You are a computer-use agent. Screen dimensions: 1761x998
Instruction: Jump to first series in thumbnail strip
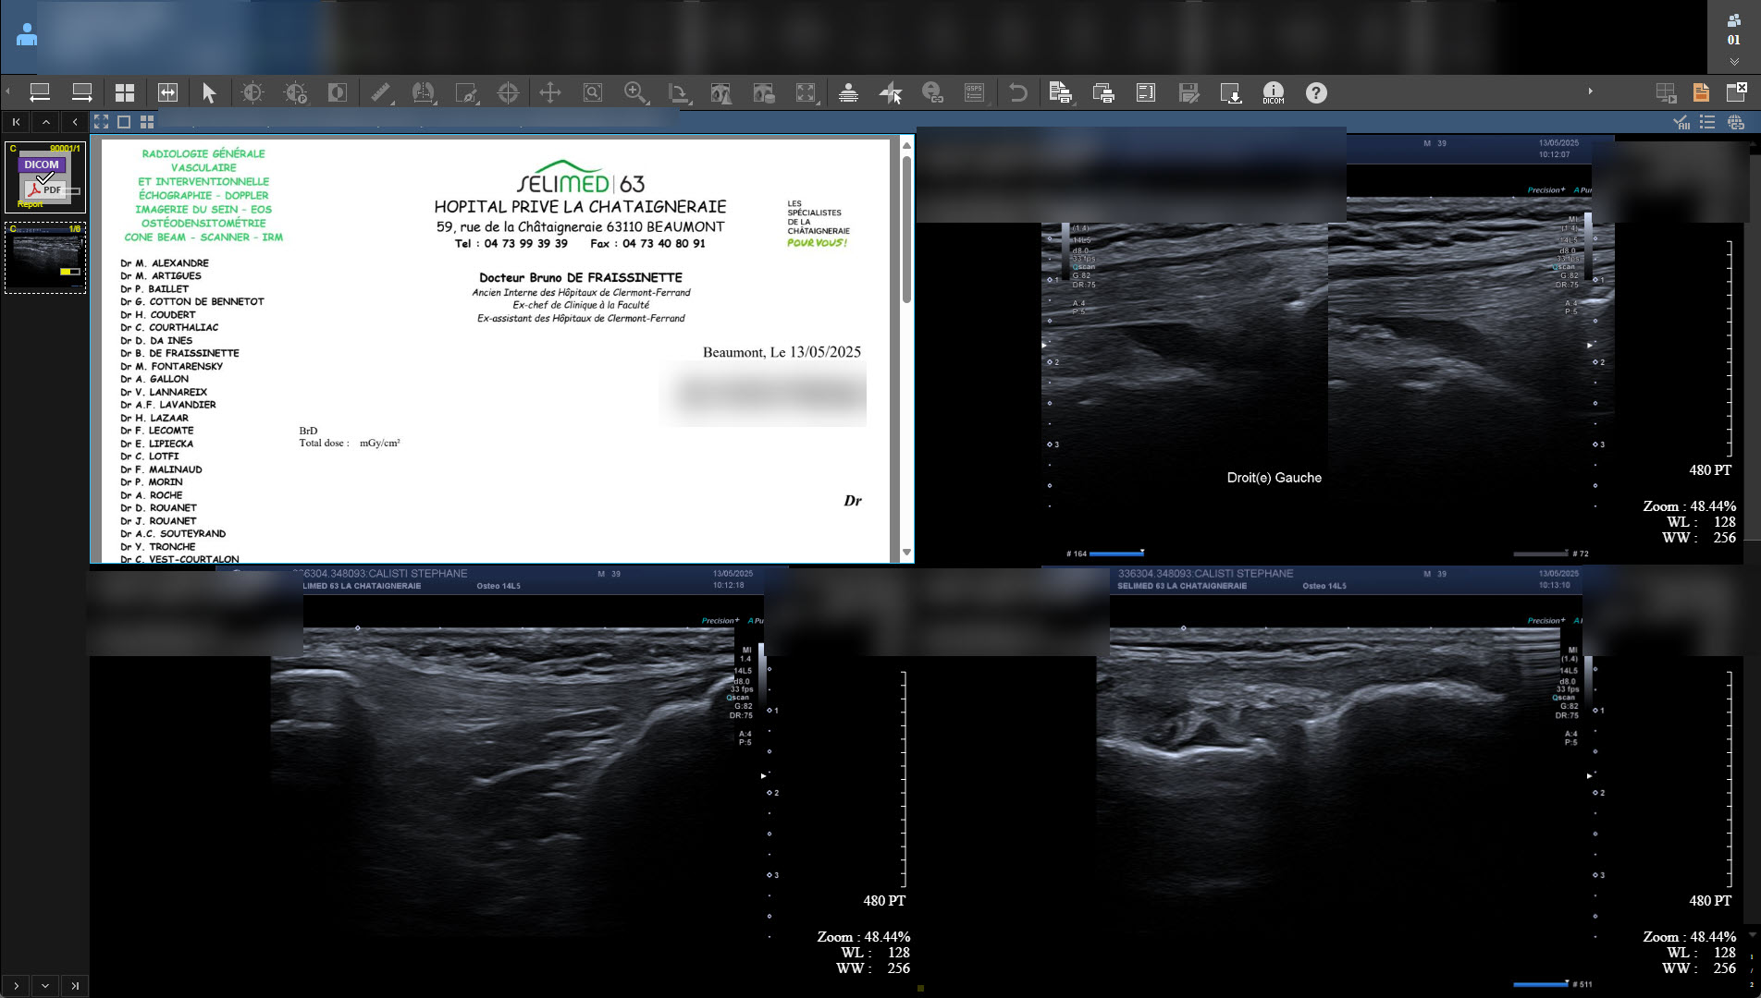(17, 122)
